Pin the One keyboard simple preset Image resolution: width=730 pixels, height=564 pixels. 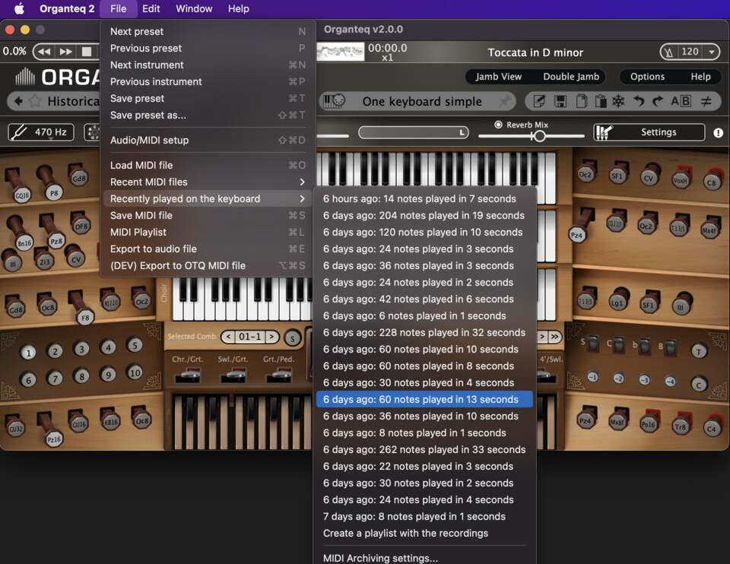click(x=505, y=101)
